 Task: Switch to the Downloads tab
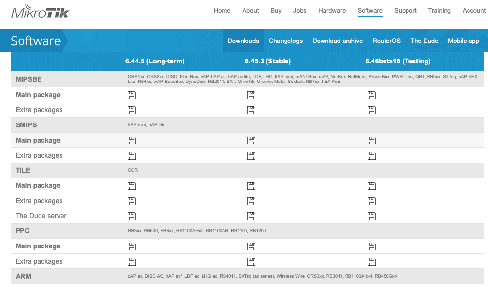243,41
